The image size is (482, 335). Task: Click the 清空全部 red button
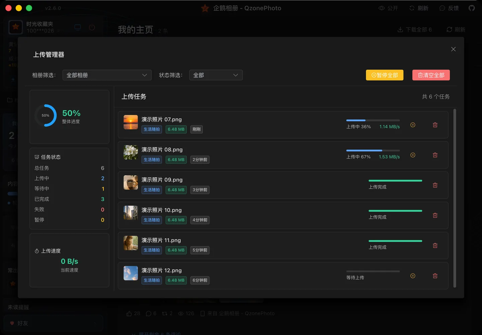click(x=431, y=75)
